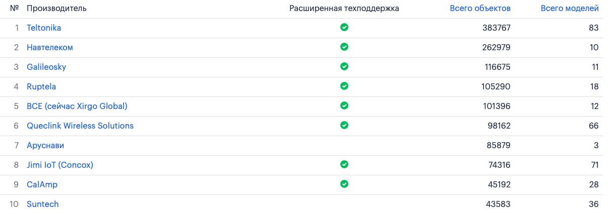
Task: Click the extended support checkmark for Навтелеком
Action: pyautogui.click(x=344, y=47)
